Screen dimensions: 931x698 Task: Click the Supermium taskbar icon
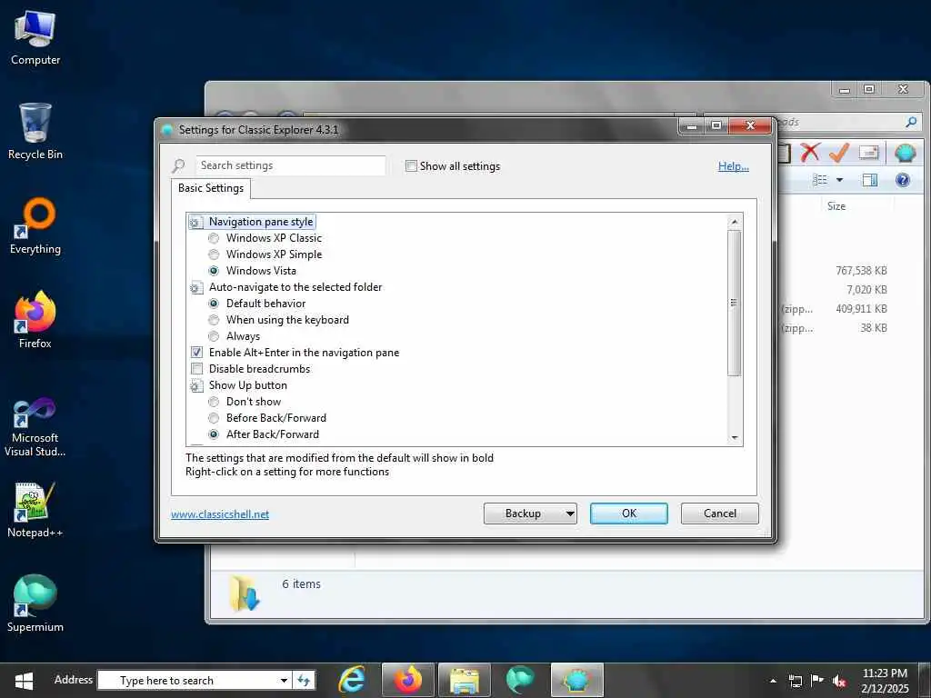(x=520, y=680)
